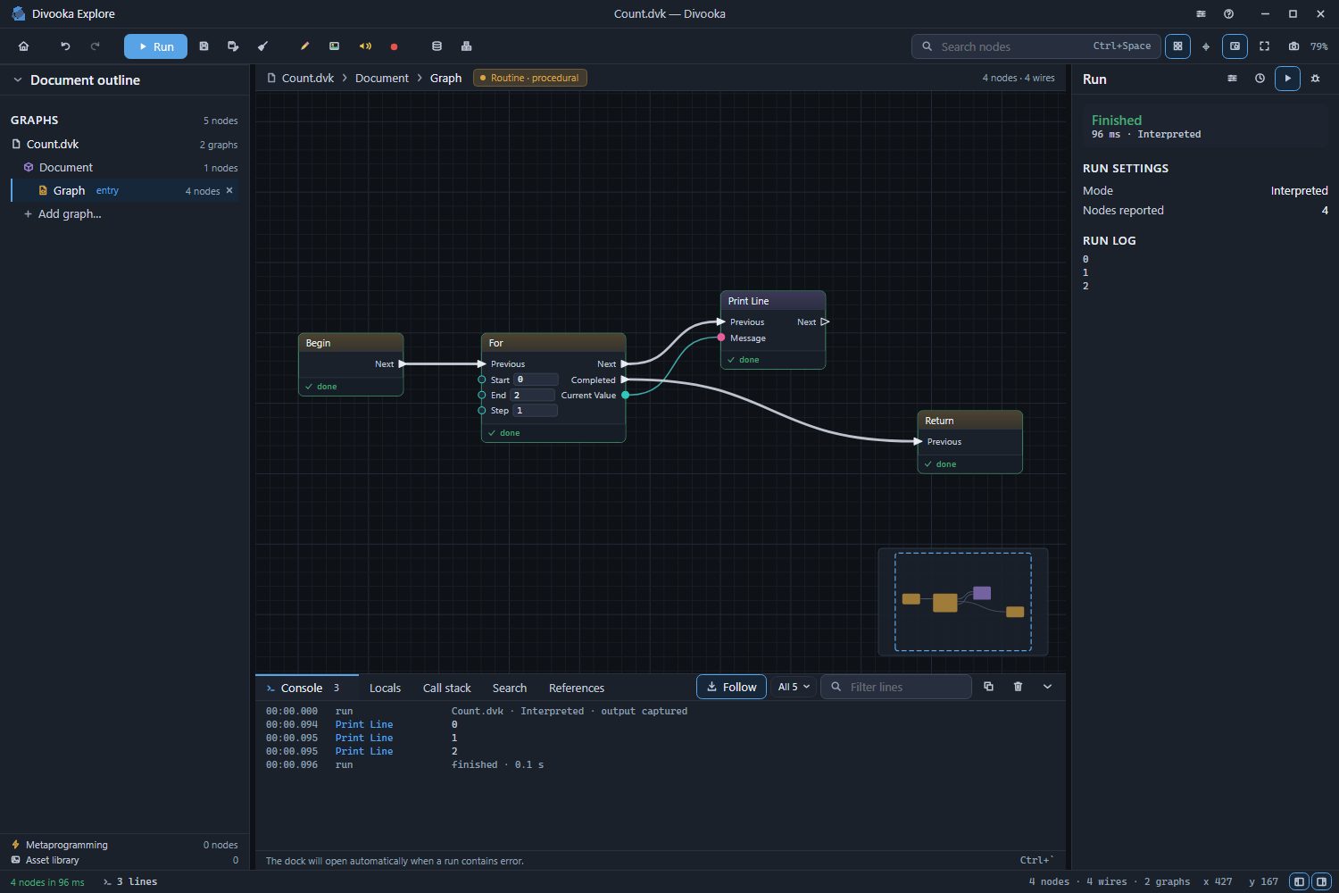Click the blue Run button
This screenshot has height=893, width=1339.
155,46
